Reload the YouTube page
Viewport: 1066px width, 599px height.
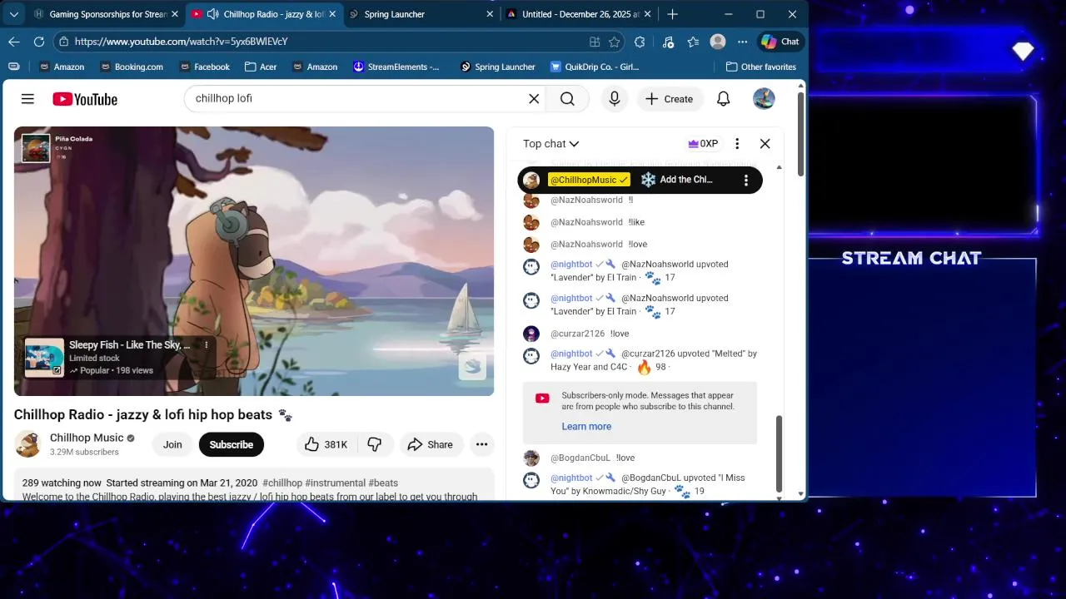tap(39, 42)
